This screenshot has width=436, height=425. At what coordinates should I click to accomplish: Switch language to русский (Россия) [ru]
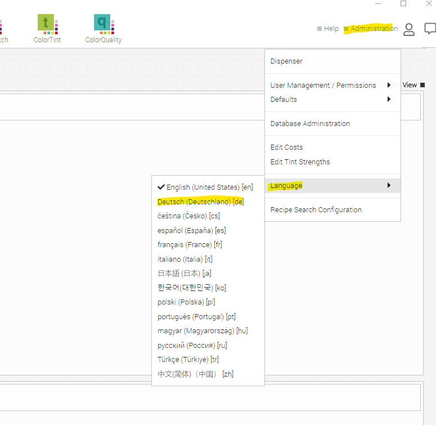(208, 346)
